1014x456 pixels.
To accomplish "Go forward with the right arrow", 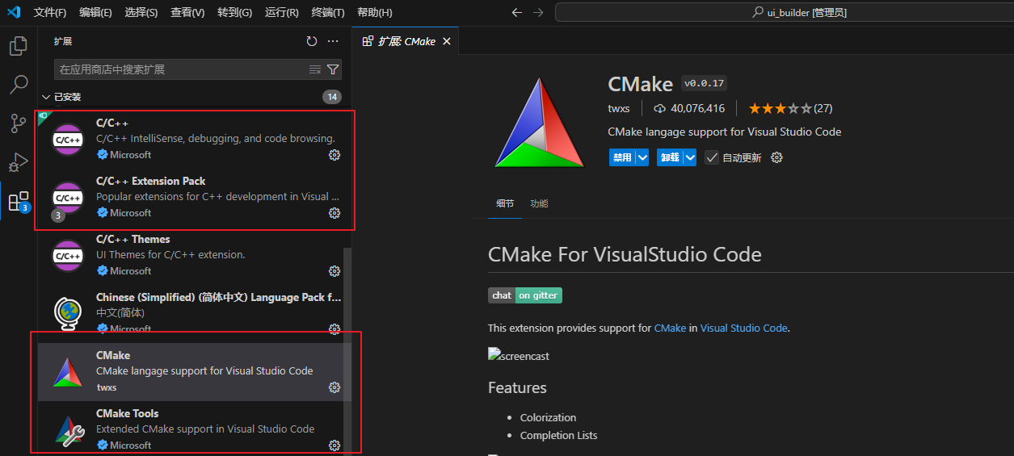I will pyautogui.click(x=539, y=12).
